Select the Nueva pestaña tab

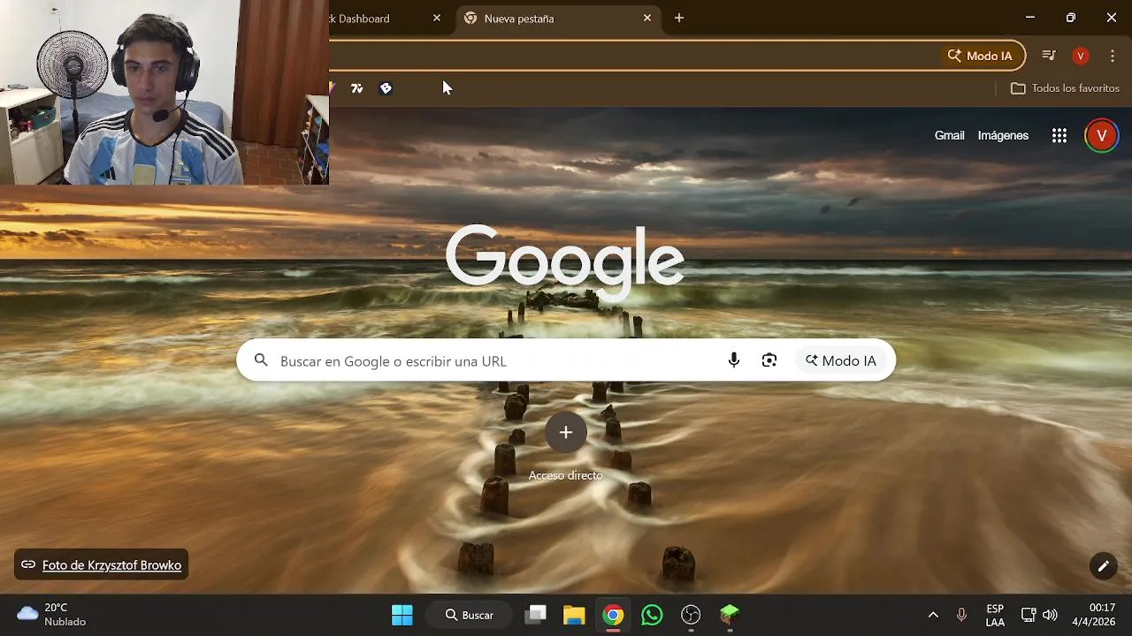point(559,19)
